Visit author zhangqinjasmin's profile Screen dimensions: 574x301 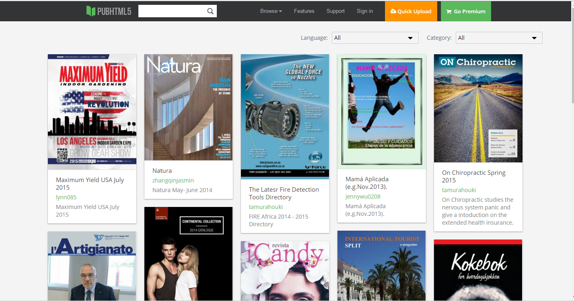pos(173,180)
